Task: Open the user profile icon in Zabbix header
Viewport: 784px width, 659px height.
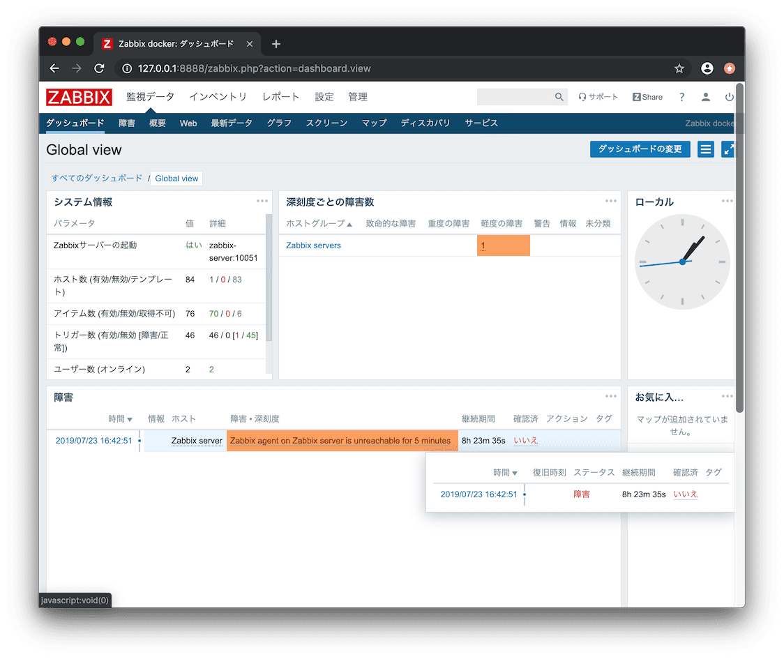Action: 705,97
